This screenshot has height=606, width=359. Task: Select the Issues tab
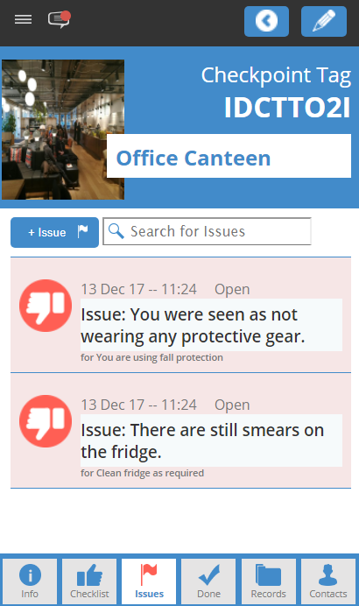pos(149,581)
